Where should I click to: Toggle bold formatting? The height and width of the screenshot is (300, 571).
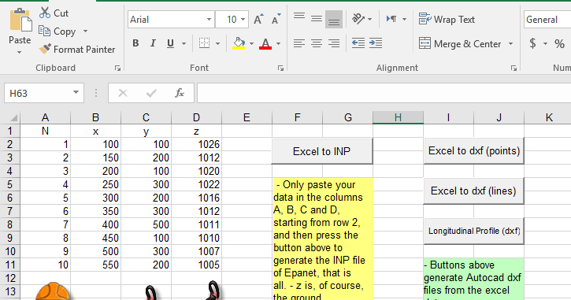click(135, 43)
